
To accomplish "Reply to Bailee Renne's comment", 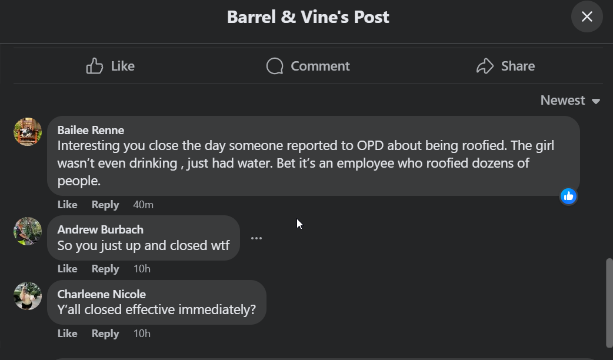I will [105, 205].
